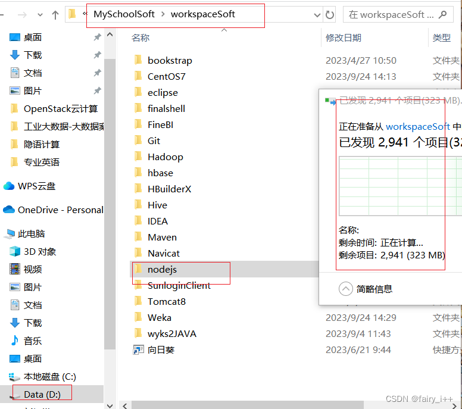Click the Forward navigation arrow
Screen dimensions: 462x409
[22, 15]
